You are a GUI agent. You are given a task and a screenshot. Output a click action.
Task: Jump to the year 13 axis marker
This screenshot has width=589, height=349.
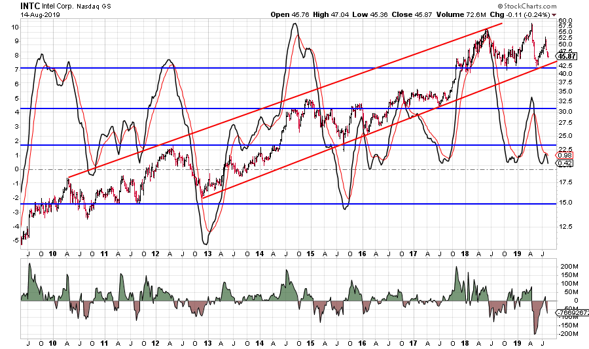click(x=208, y=253)
